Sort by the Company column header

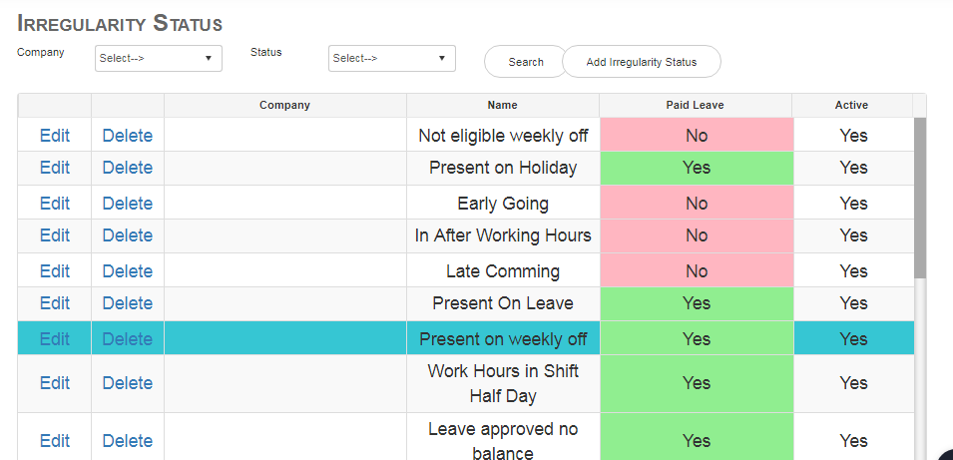pos(284,105)
